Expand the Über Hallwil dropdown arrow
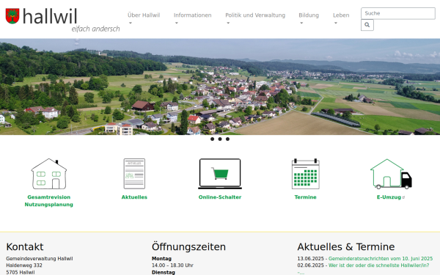 coord(131,23)
